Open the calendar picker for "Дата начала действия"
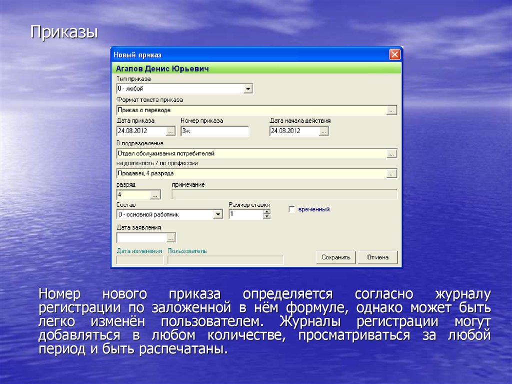 click(324, 131)
